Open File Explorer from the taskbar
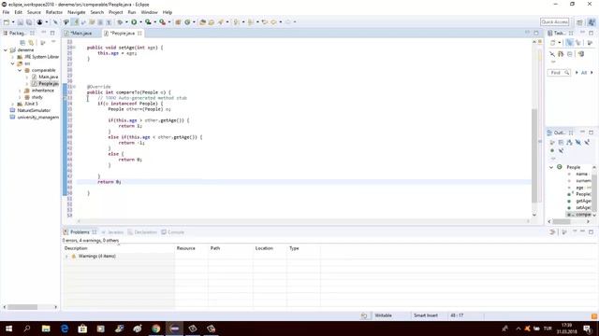This screenshot has width=599, height=336. click(46, 329)
